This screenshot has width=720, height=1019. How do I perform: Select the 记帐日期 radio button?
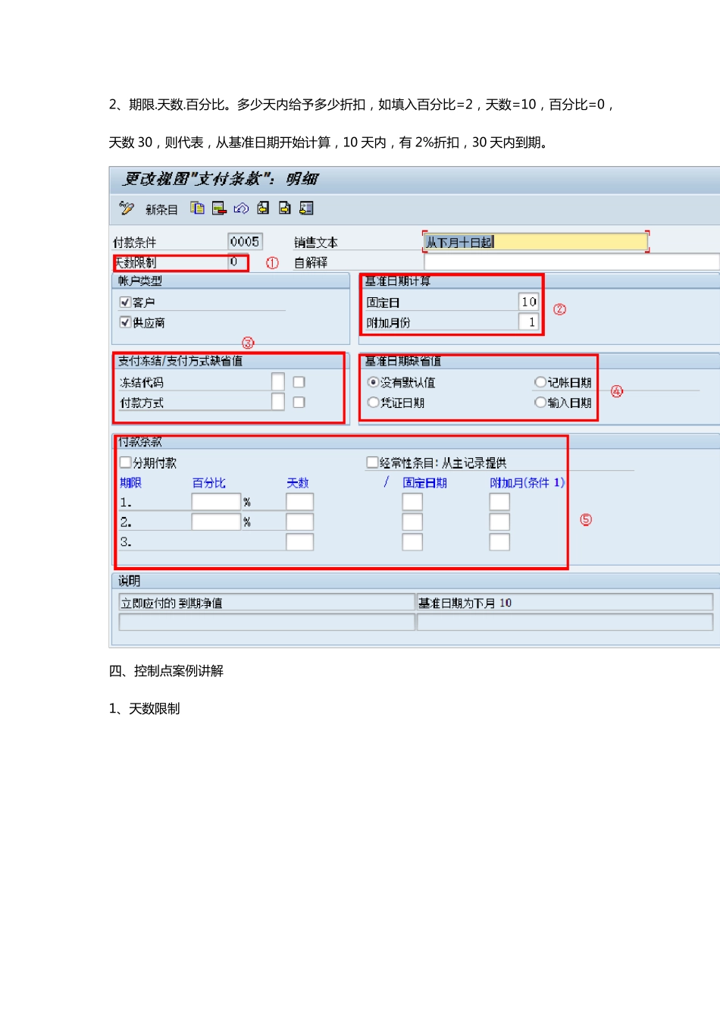(x=540, y=382)
